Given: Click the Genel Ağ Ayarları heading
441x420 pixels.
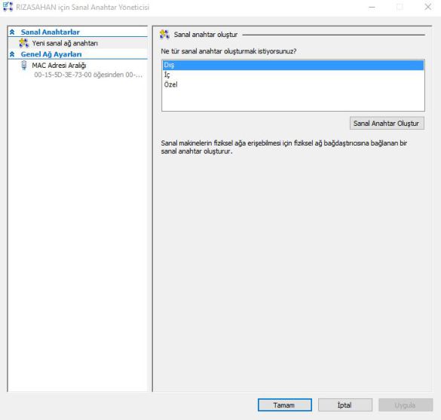Looking at the screenshot, I should coord(51,54).
